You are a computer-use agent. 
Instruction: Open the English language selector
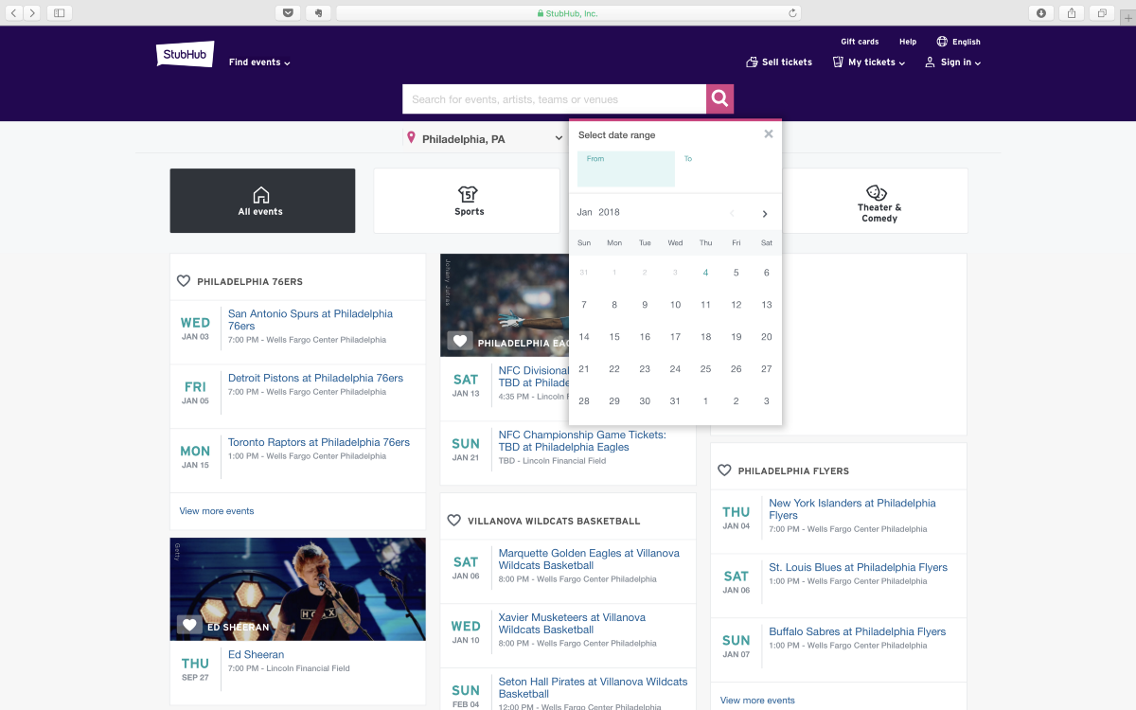(959, 42)
